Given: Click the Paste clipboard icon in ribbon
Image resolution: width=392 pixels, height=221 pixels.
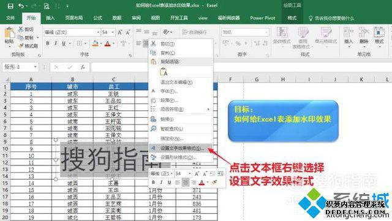Looking at the screenshot, I should (9, 33).
